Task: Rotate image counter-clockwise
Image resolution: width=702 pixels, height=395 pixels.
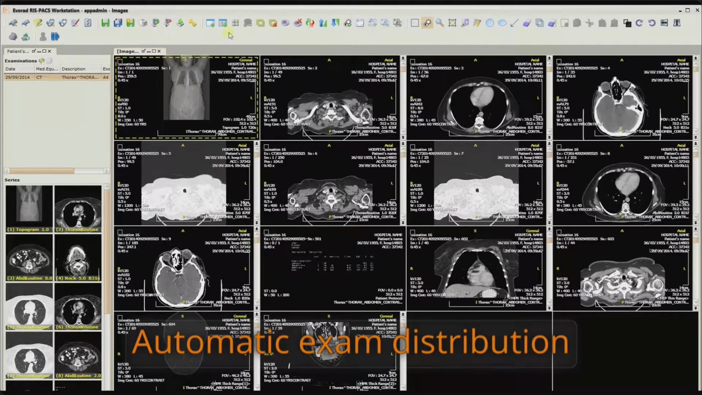Action: click(x=652, y=23)
